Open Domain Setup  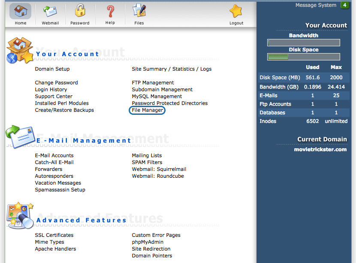point(52,69)
